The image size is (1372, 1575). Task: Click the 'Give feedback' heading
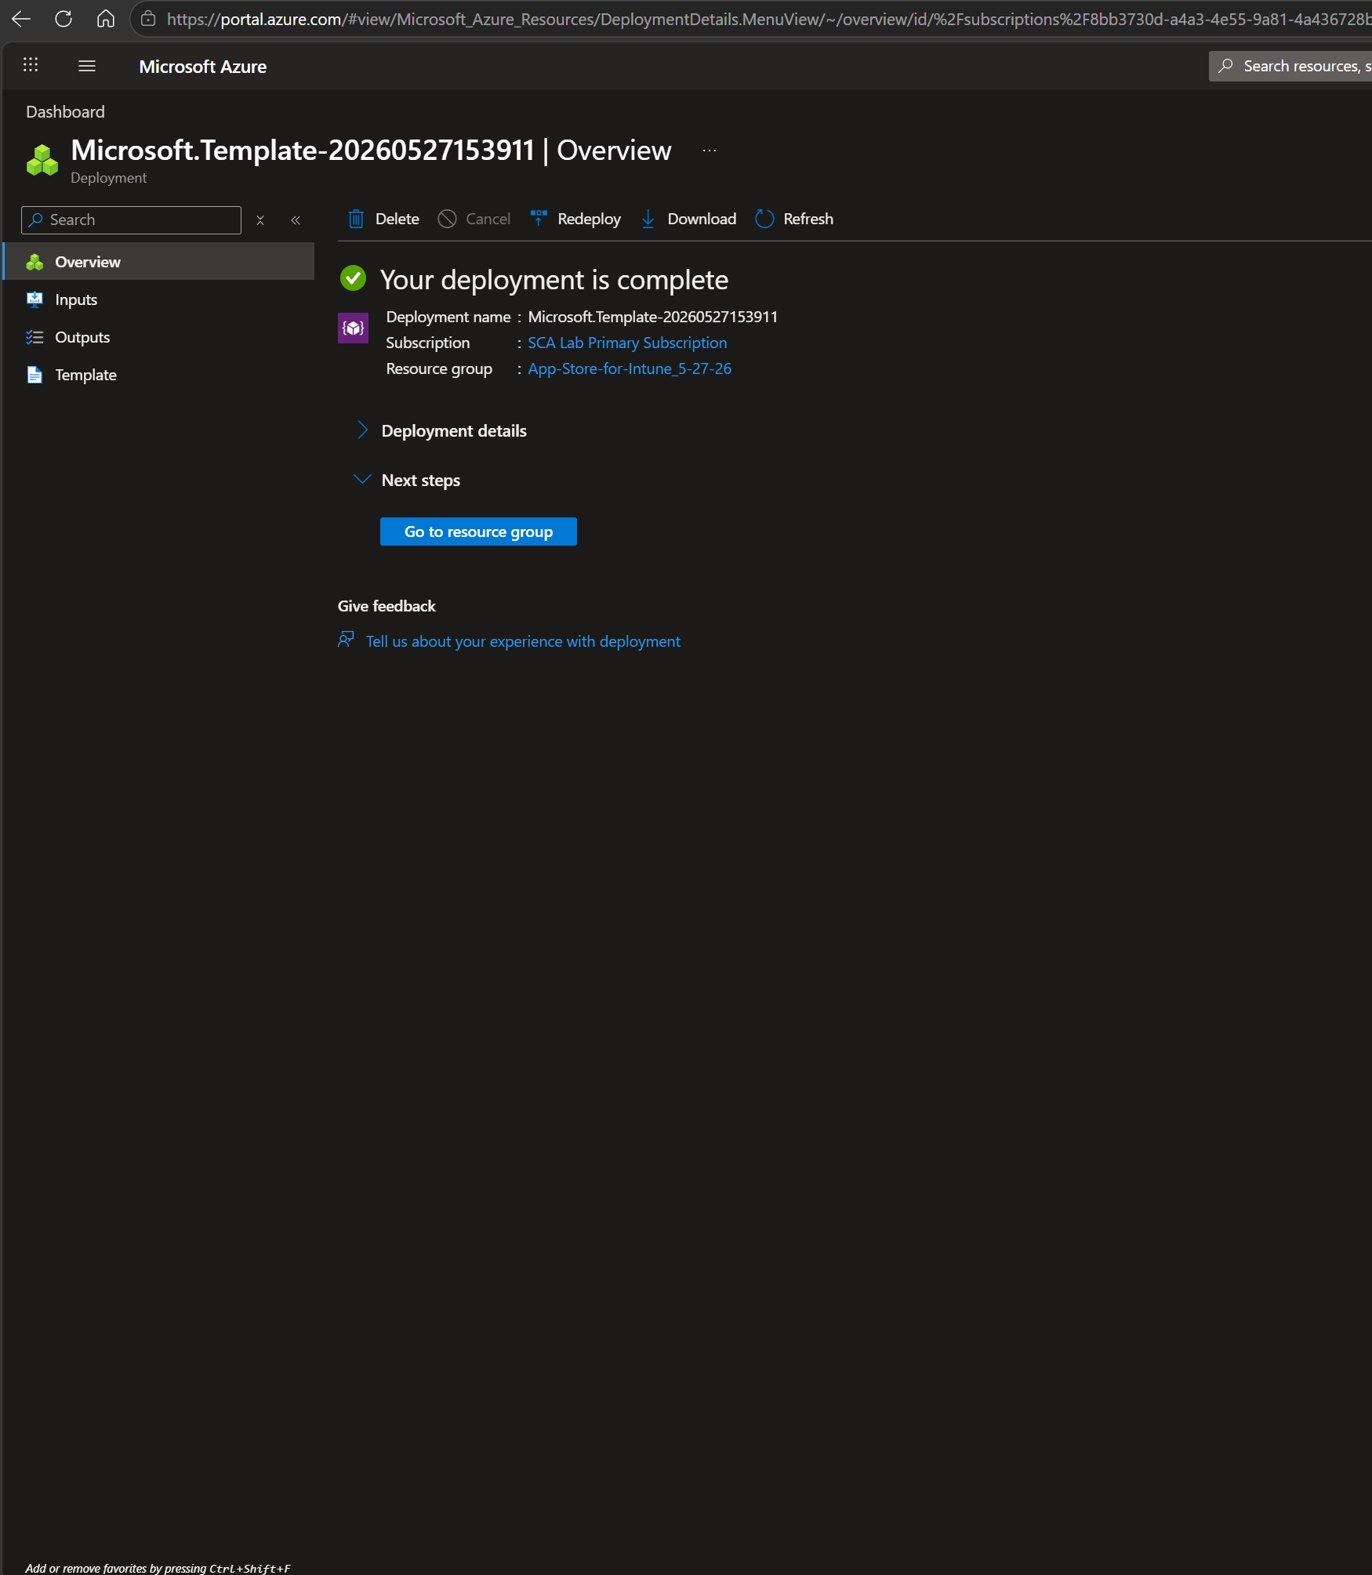click(x=387, y=606)
